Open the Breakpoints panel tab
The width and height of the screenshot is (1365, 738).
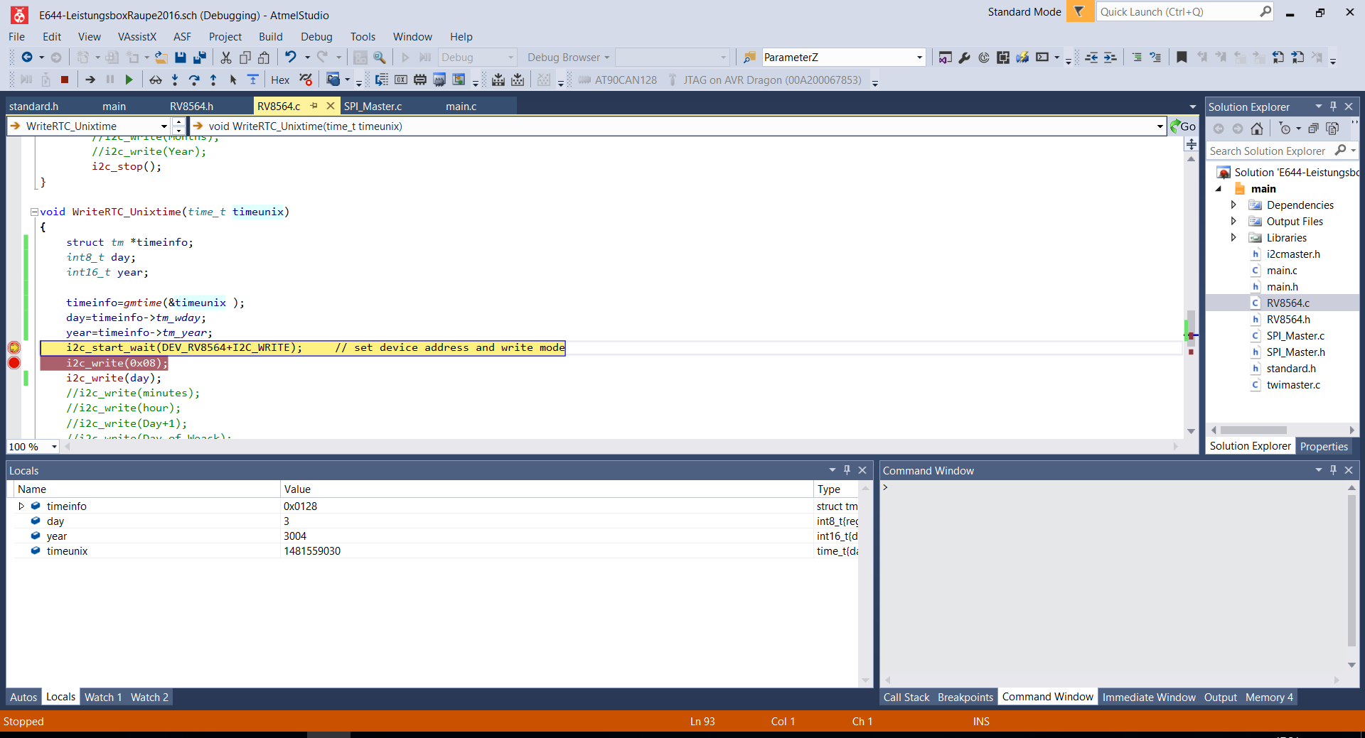coord(965,698)
